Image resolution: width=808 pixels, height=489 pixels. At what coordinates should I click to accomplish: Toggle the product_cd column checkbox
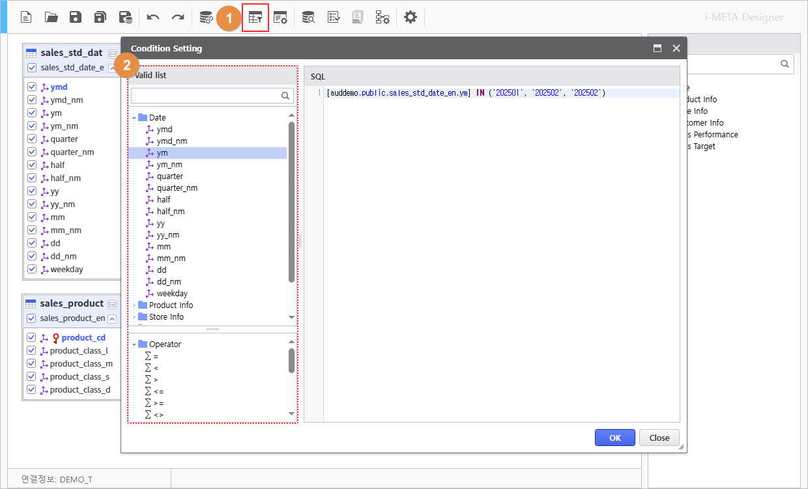tap(31, 338)
